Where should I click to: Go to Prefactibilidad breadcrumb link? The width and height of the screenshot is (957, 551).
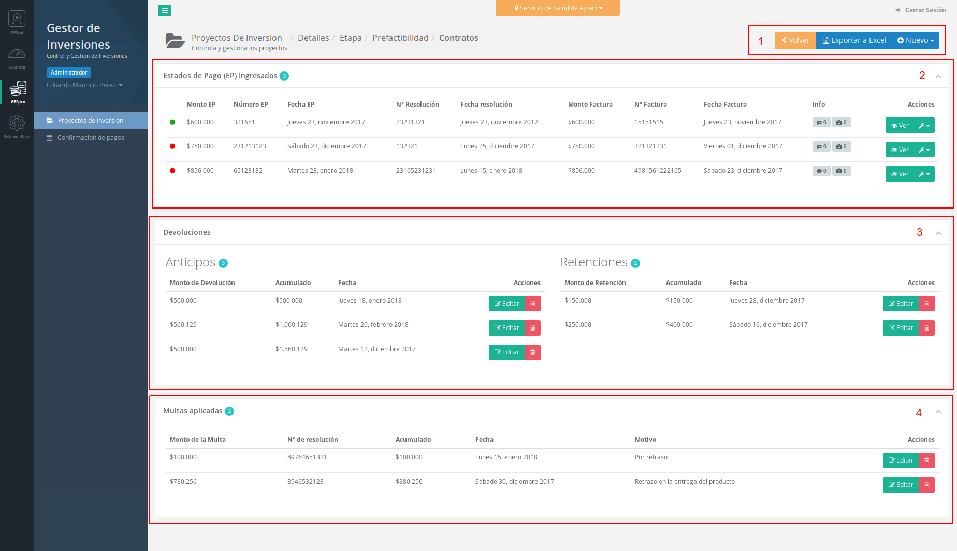click(400, 38)
